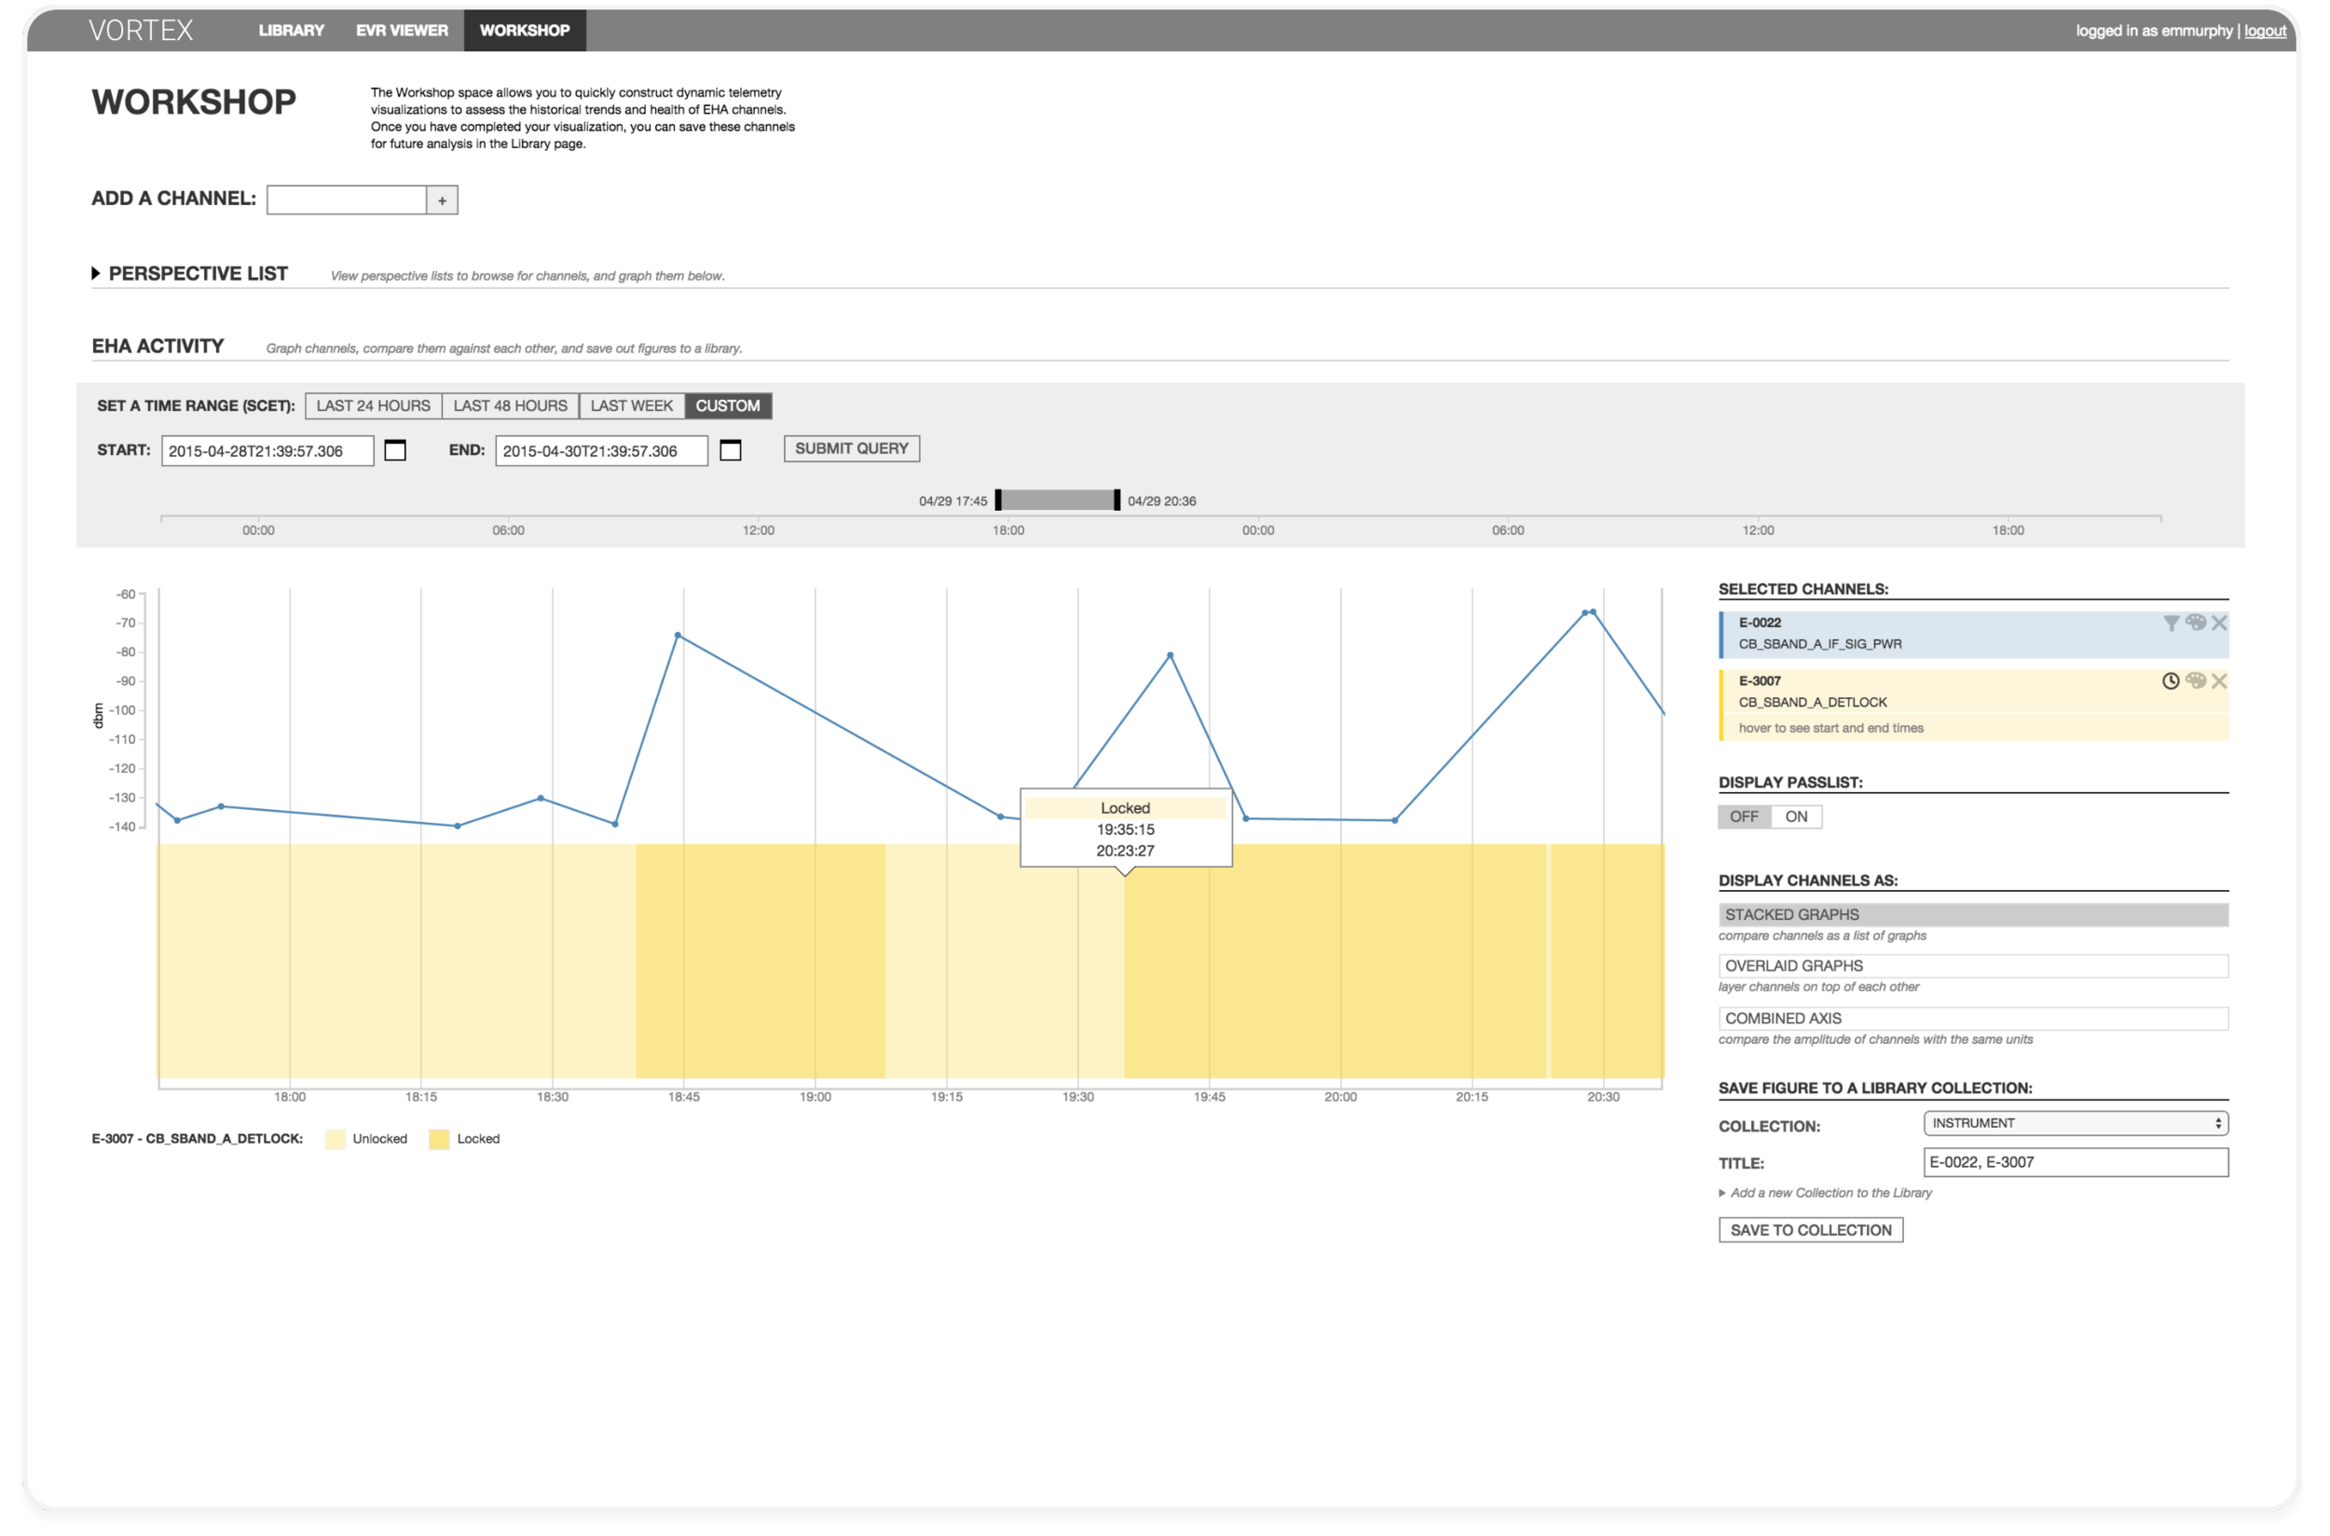Turn the passlist display ON
The image size is (2330, 1536).
tap(1796, 816)
